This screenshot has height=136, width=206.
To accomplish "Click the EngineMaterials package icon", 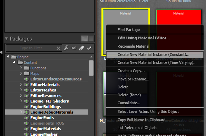I will click(x=27, y=129).
